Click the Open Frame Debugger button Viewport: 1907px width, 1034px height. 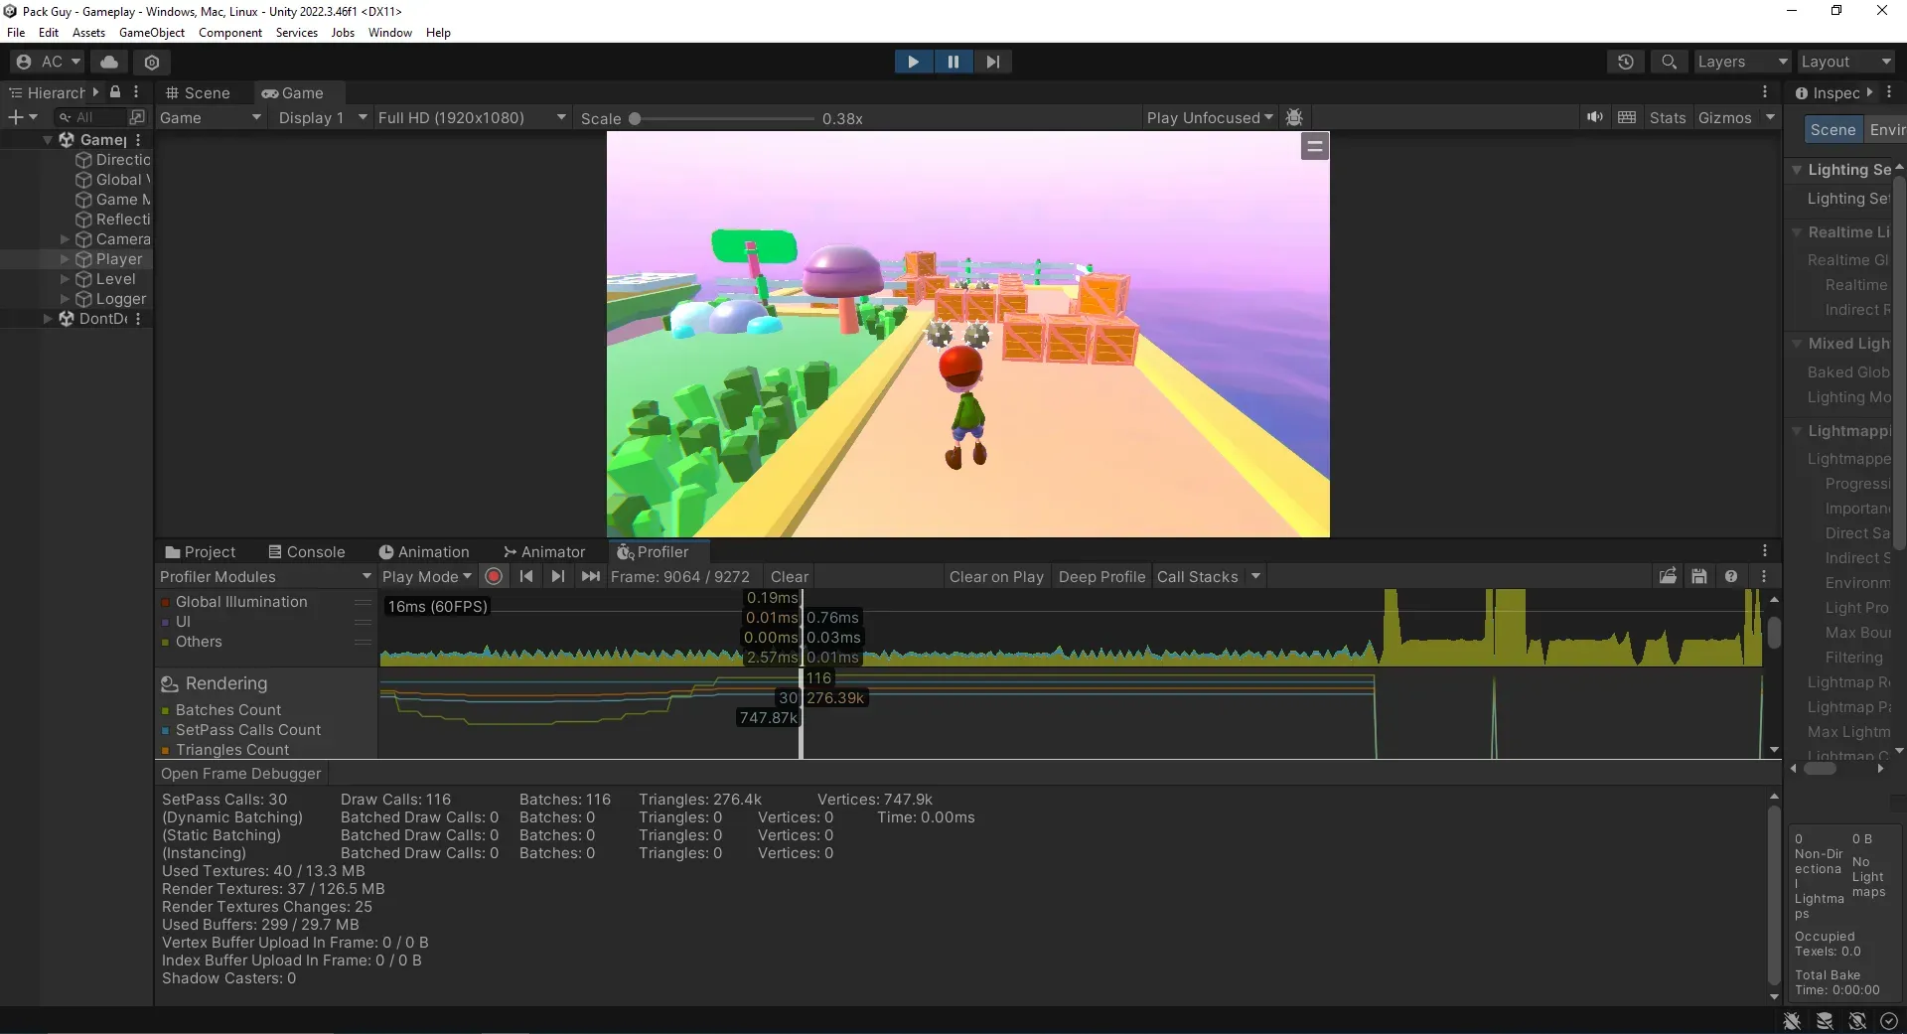pyautogui.click(x=241, y=773)
